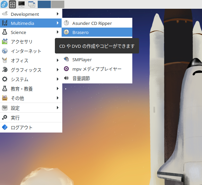Screen dimensions: 202x185
Task: Open the Multimedia menu category
Action: pyautogui.click(x=31, y=23)
